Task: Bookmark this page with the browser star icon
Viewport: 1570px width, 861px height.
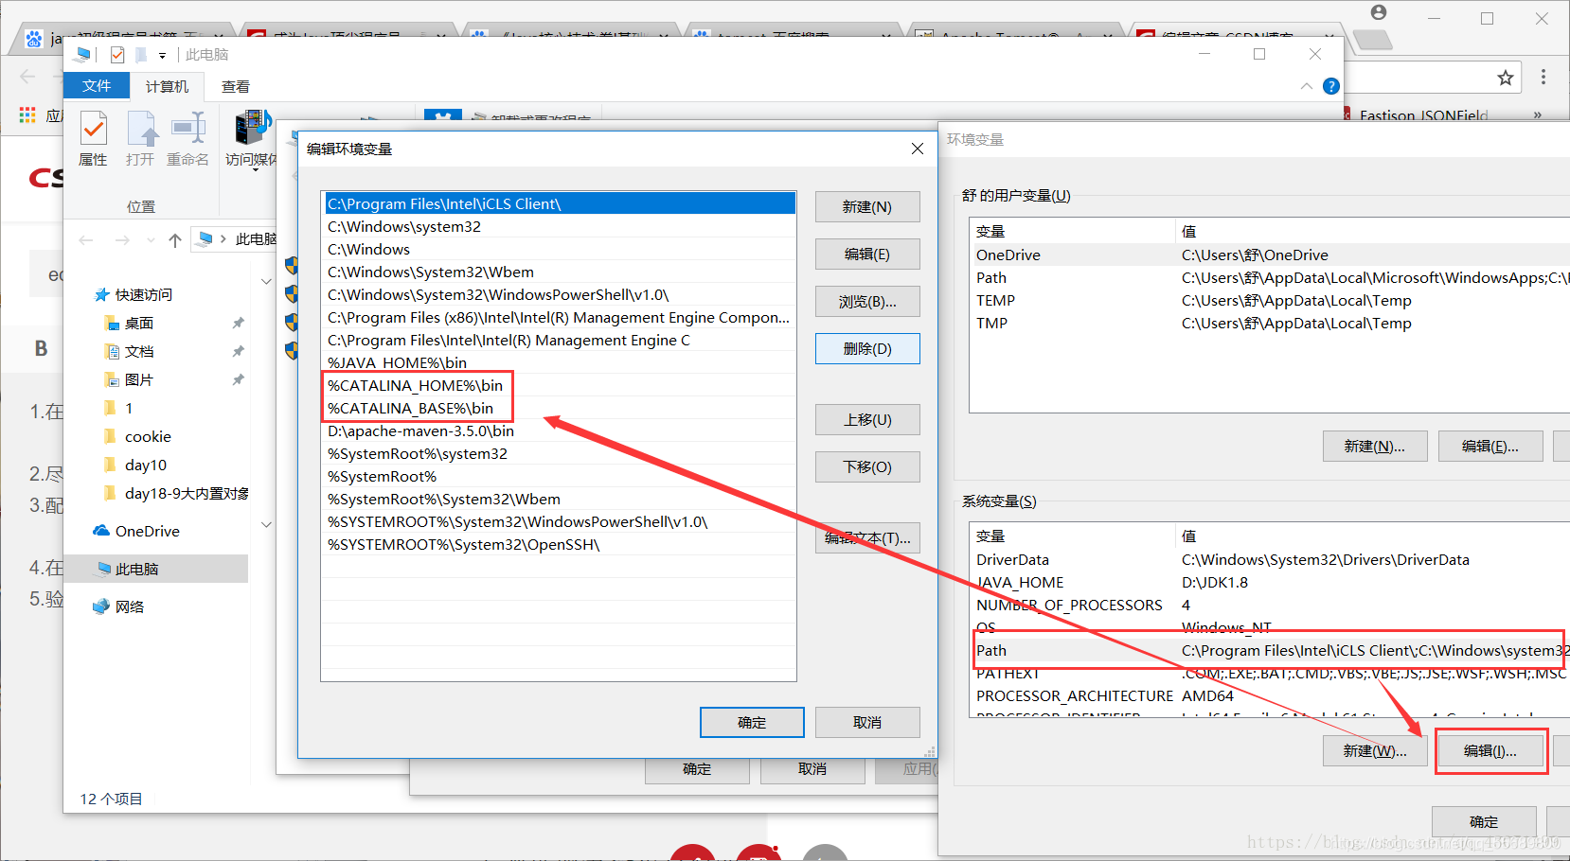Action: (x=1506, y=78)
